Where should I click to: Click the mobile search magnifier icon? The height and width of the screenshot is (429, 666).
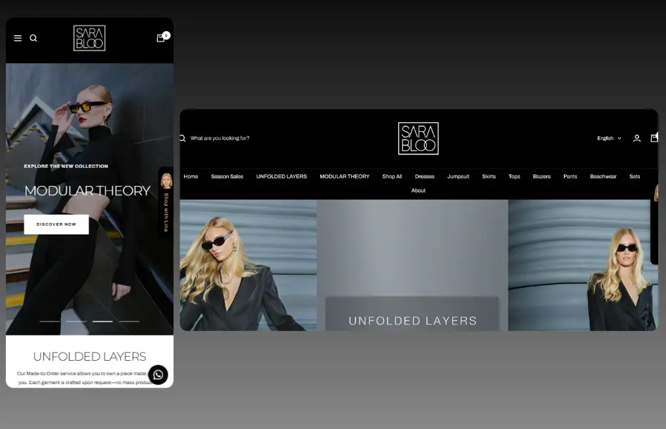click(x=33, y=38)
